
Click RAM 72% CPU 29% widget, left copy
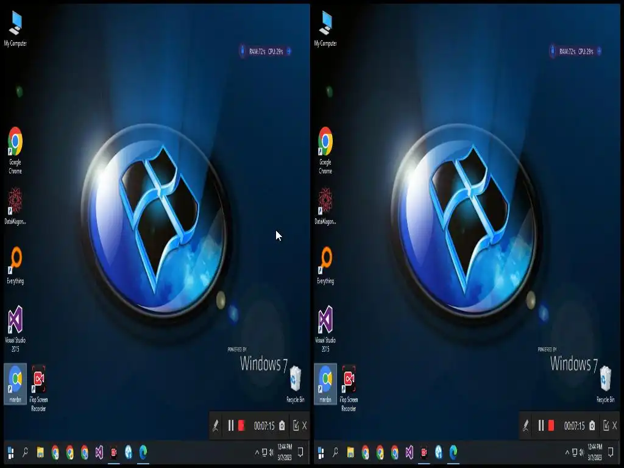266,51
